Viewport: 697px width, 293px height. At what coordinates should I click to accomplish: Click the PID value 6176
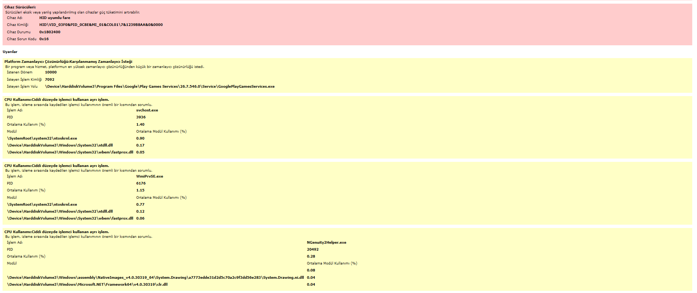[x=141, y=183]
